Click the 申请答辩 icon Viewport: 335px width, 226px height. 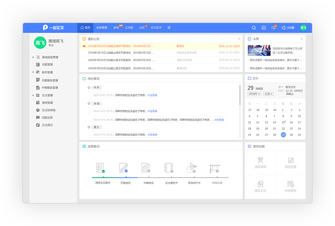pyautogui.click(x=290, y=184)
